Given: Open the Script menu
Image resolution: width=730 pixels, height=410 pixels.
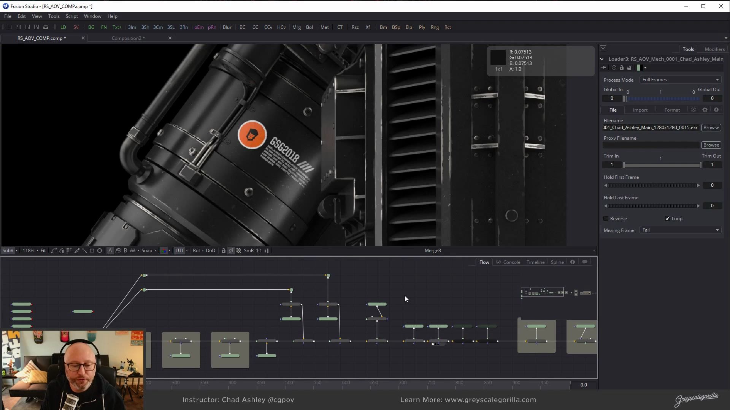Looking at the screenshot, I should (x=71, y=16).
